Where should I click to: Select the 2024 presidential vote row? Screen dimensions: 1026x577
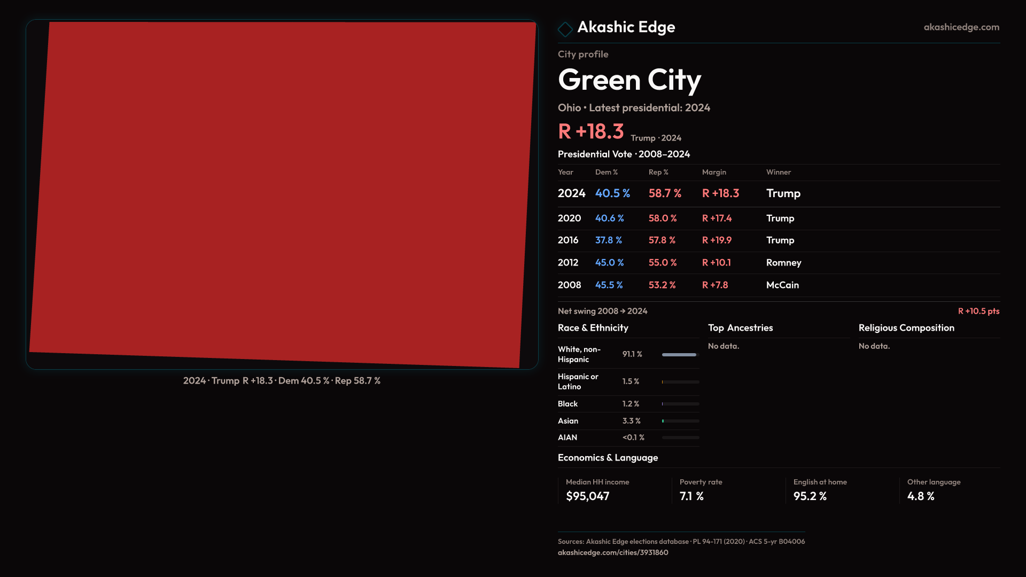(x=778, y=193)
